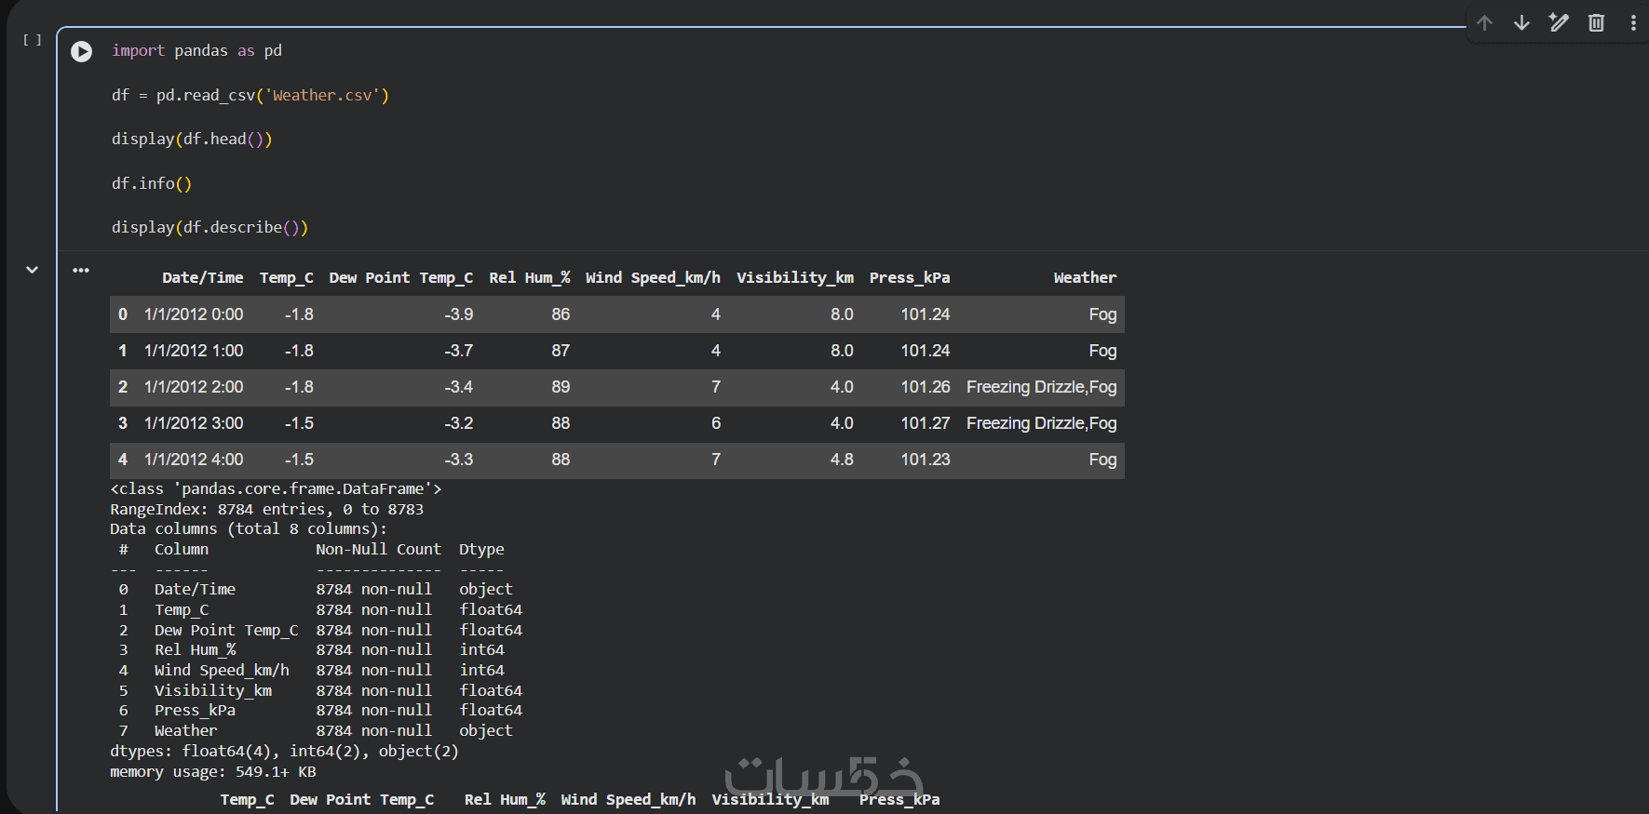Click 'Freezing Drizzle,Fog' in the 1/1/2012 3:00 row
Screen dimensions: 1649x814
click(x=1042, y=423)
